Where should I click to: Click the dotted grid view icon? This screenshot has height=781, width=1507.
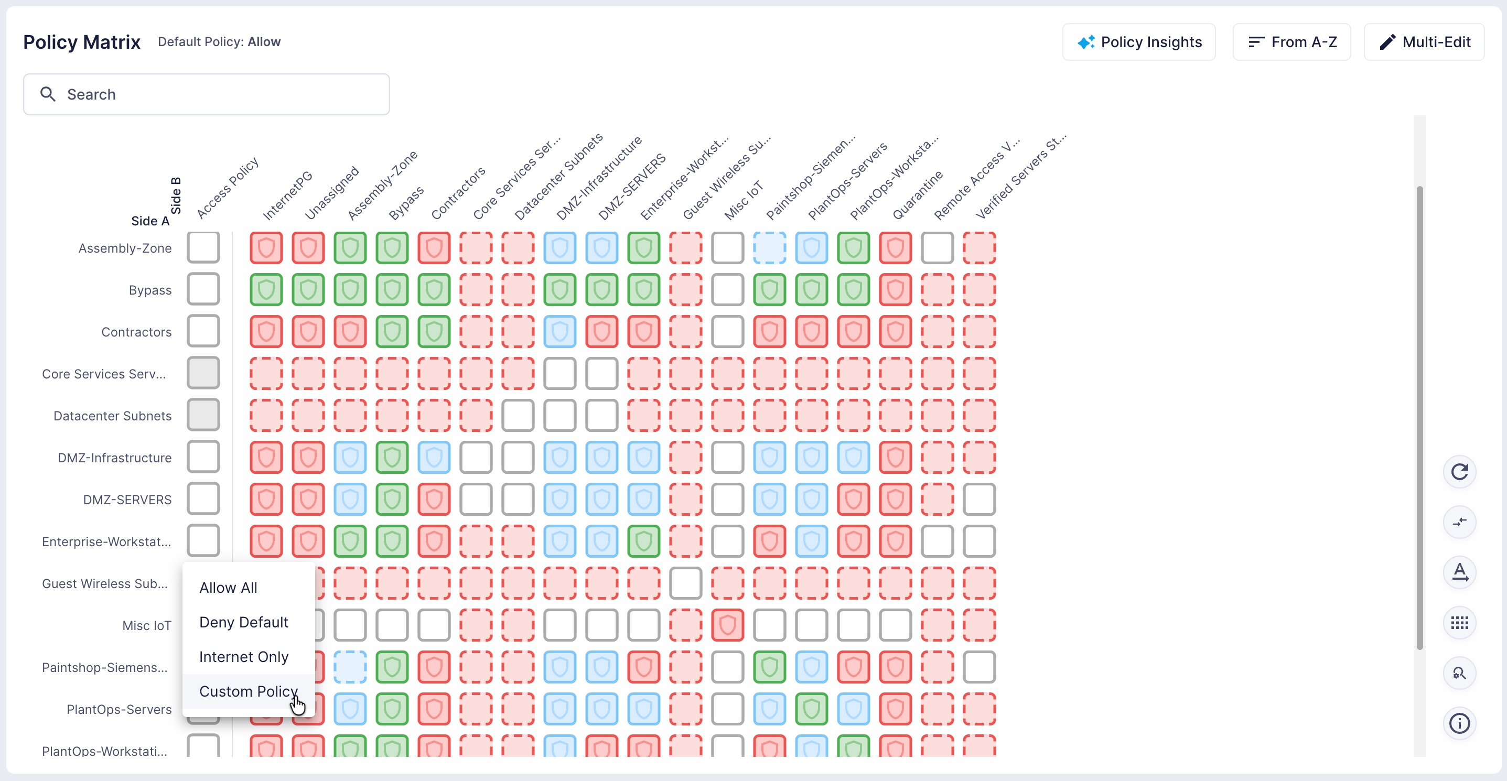coord(1459,623)
